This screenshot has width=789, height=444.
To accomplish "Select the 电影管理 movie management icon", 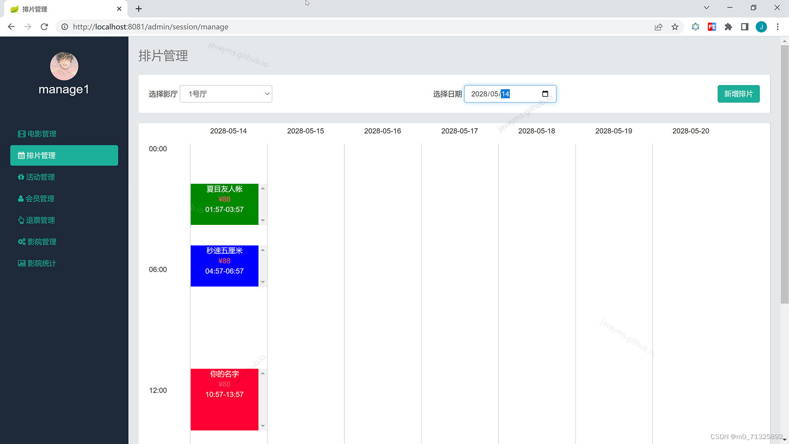I will [x=21, y=134].
